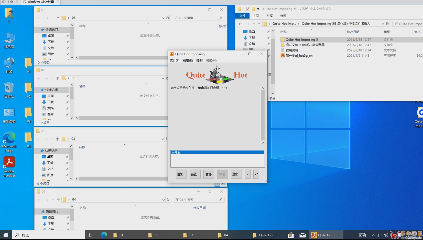Open 编辑(E) menu in Quite Hot Imposing
Image resolution: width=423 pixels, height=240 pixels.
tap(188, 60)
